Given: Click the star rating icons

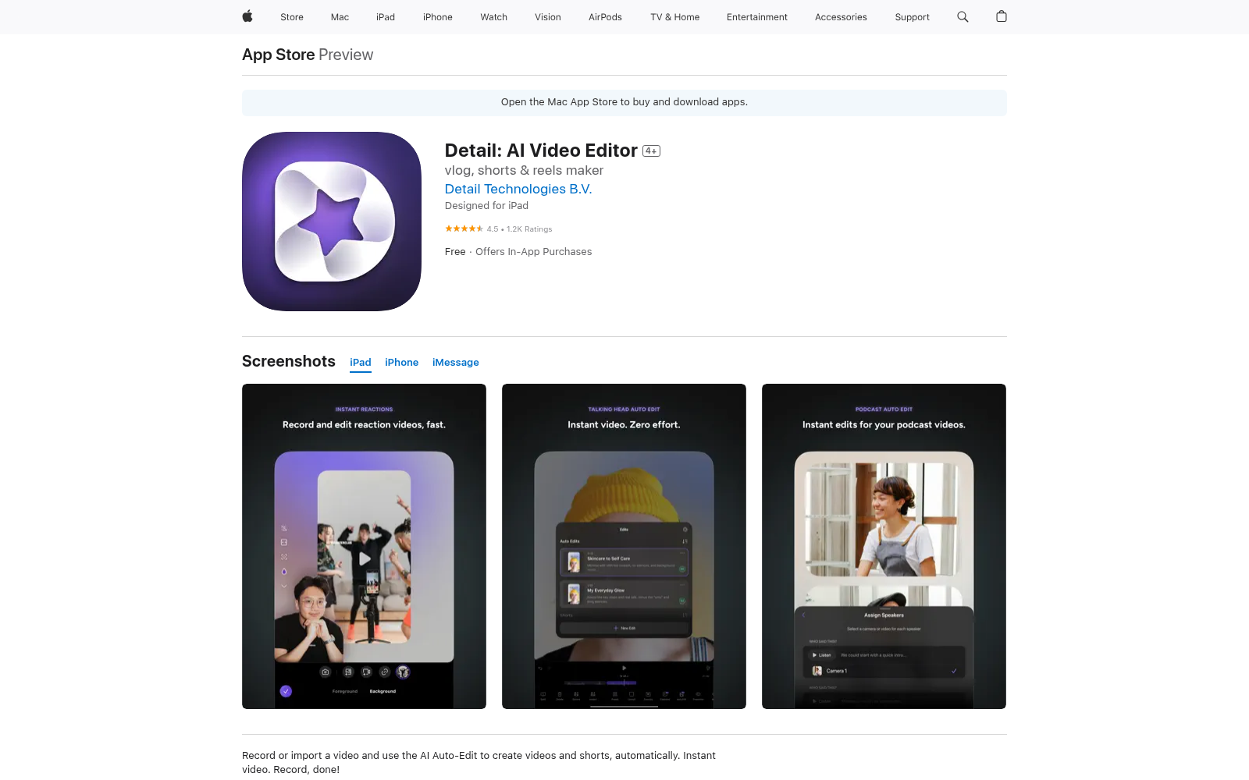Looking at the screenshot, I should point(464,229).
